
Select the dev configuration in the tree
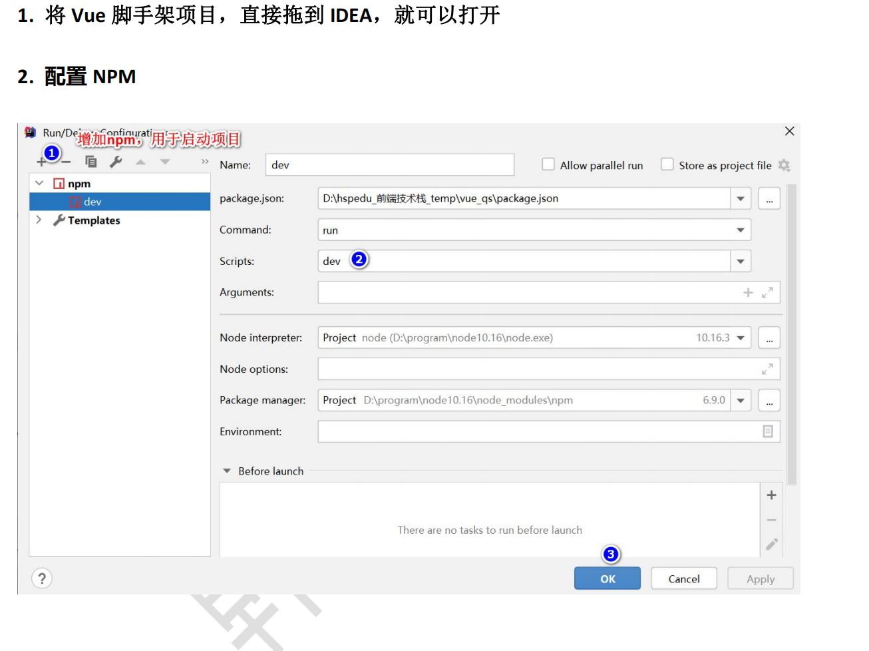[x=120, y=202]
